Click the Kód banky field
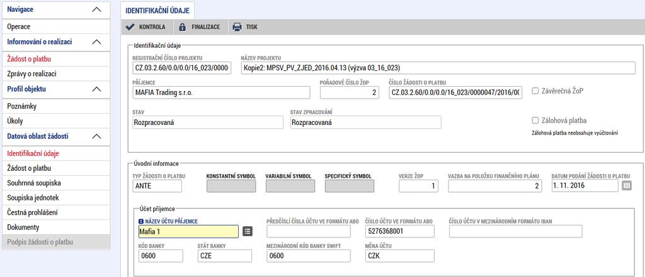This screenshot has width=645, height=277. pos(161,256)
